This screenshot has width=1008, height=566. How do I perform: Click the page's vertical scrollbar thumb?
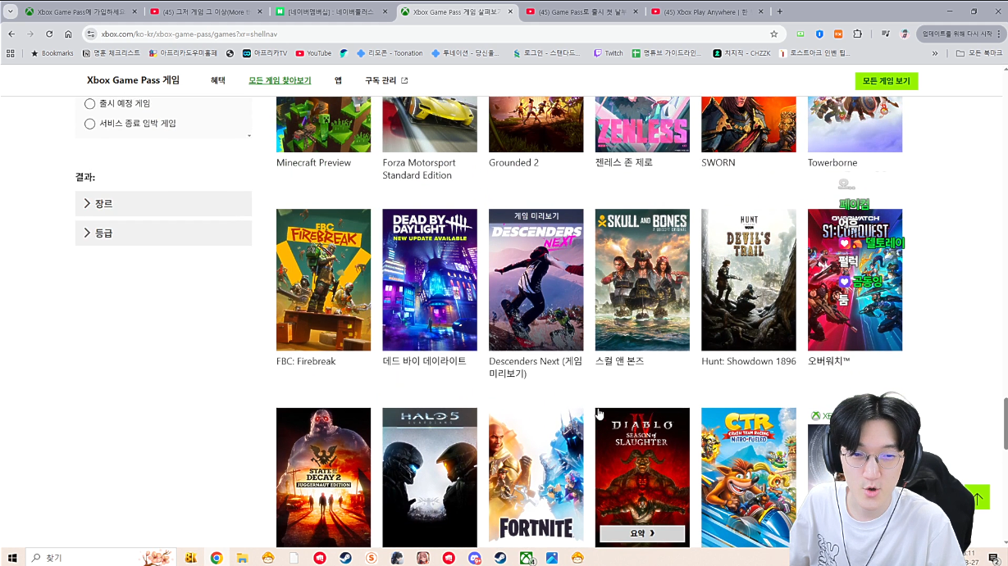pos(1004,423)
